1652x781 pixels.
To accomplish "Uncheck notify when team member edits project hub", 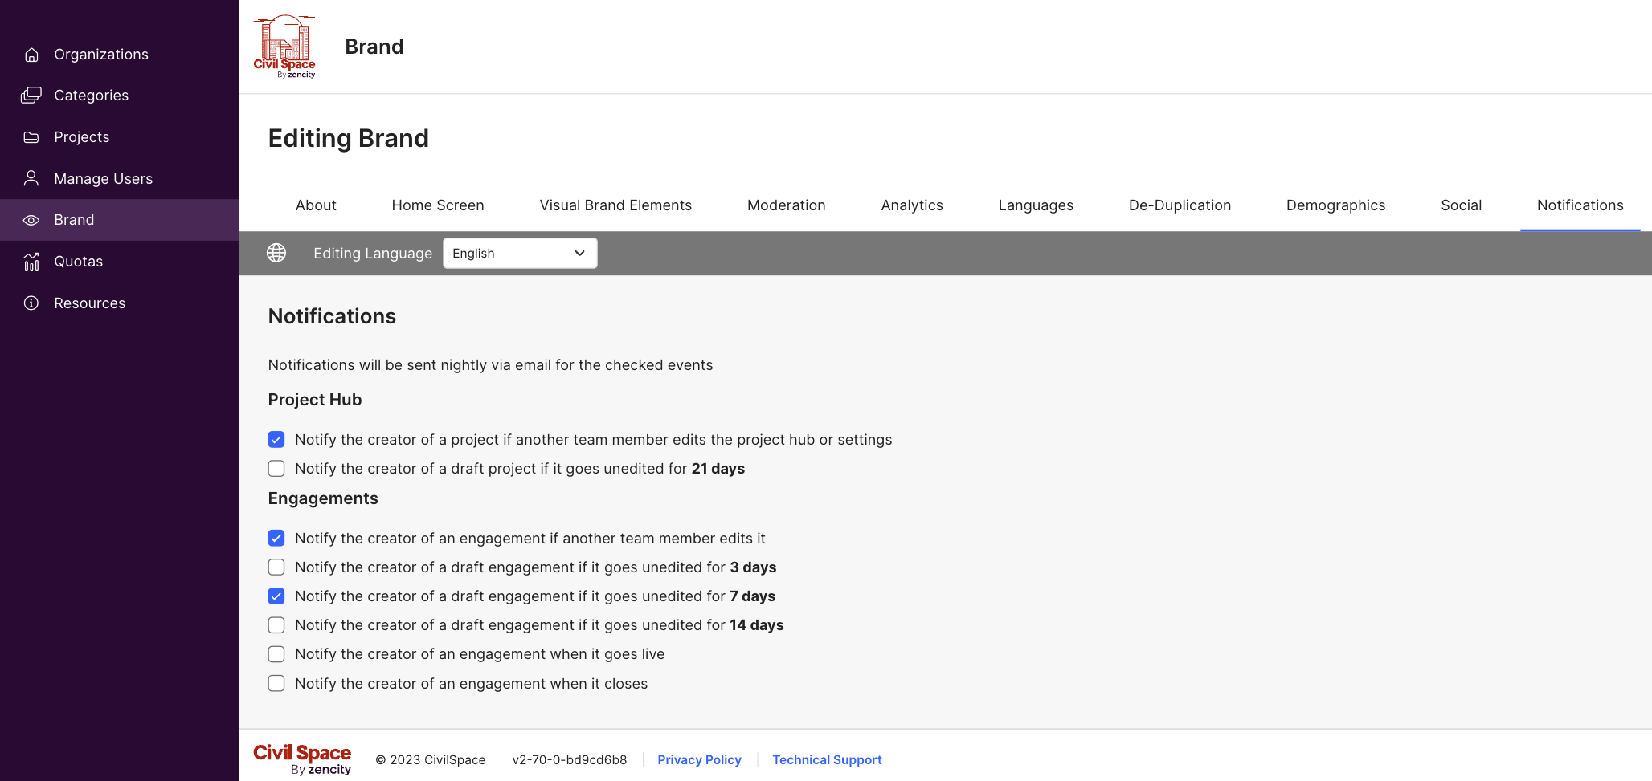I will click(x=276, y=440).
